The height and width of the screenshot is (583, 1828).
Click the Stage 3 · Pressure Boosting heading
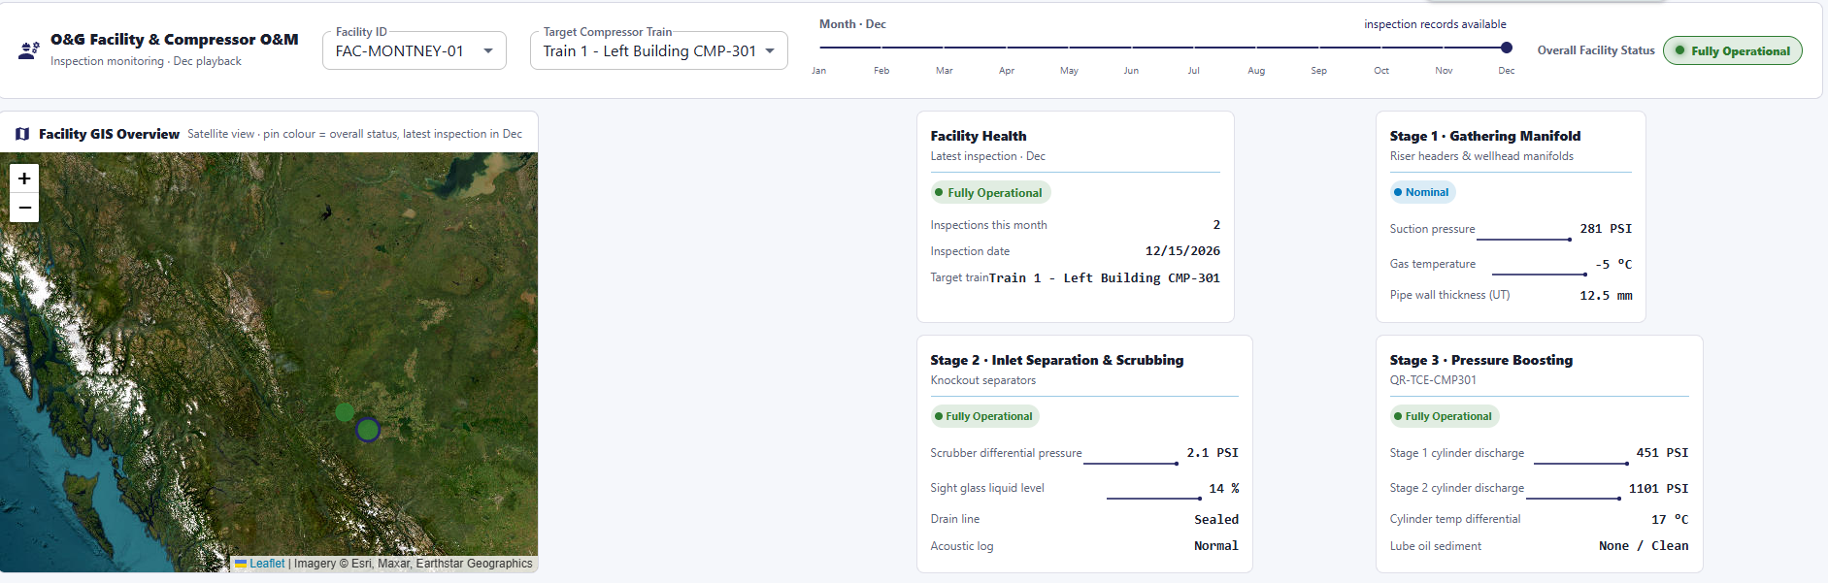tap(1481, 360)
